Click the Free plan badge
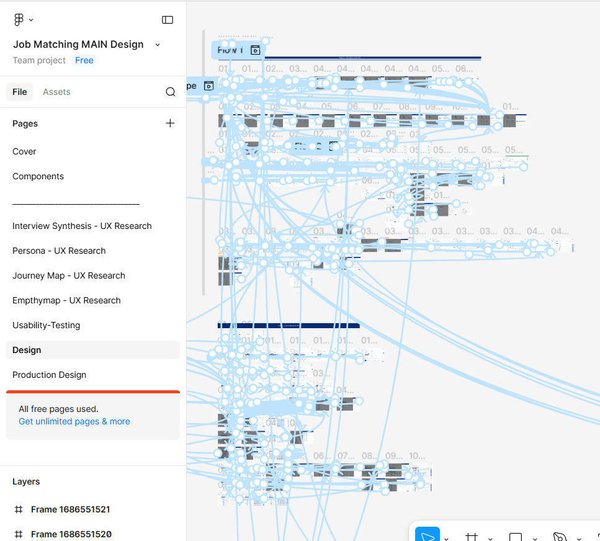 coord(84,60)
